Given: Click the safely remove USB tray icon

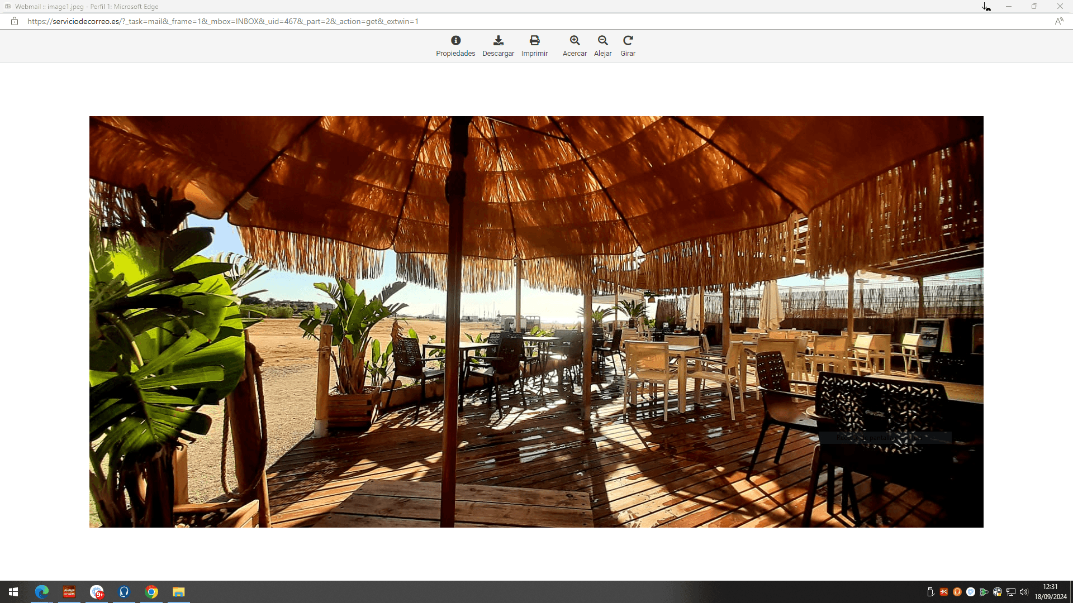Looking at the screenshot, I should [930, 592].
